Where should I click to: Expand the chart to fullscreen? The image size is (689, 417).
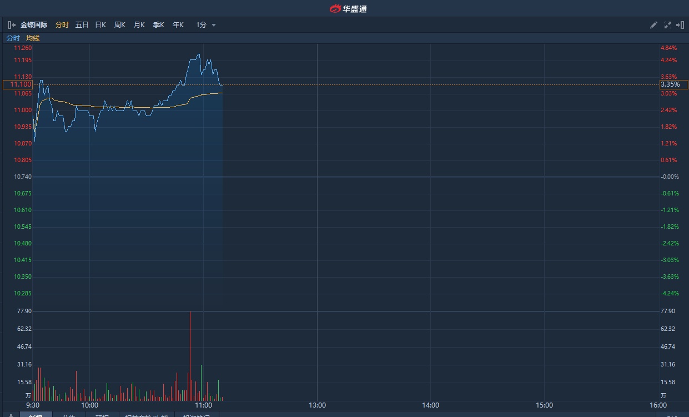(x=667, y=25)
